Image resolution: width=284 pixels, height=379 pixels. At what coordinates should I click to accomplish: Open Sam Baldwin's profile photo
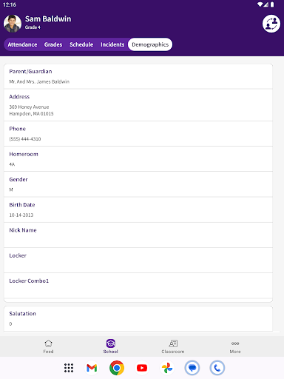point(13,24)
